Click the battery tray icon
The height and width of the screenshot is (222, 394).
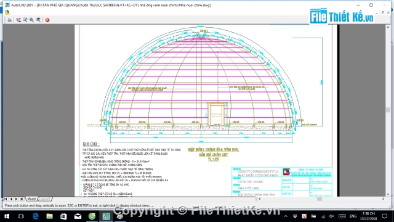(313, 216)
